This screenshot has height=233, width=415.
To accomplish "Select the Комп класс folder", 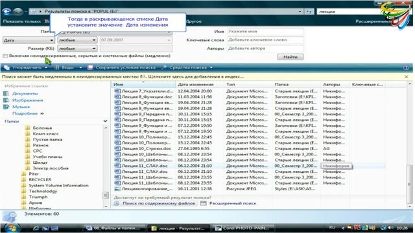I will [x=45, y=134].
